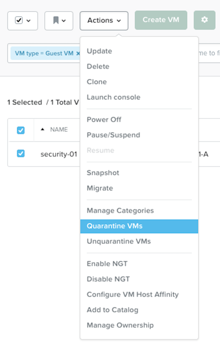Toggle the select-all header checkbox

coord(21,130)
